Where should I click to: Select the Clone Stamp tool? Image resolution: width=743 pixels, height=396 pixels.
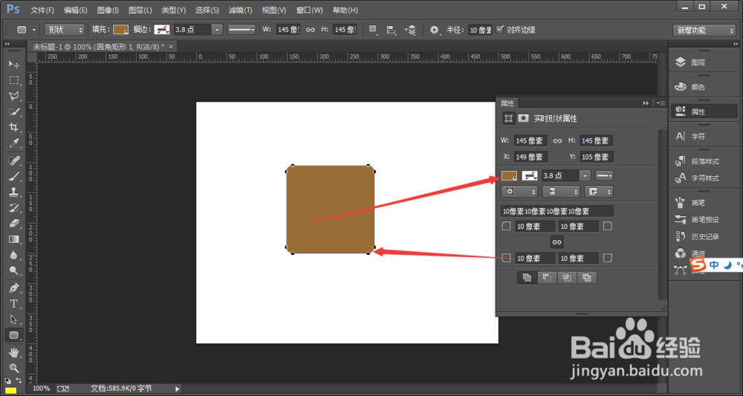13,192
